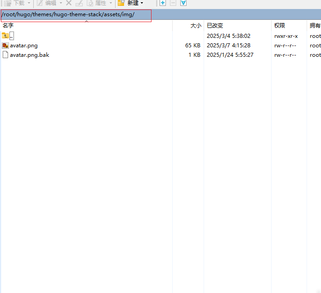Open 属性 properties from the toolbar
This screenshot has height=293, width=321.
pos(96,3)
